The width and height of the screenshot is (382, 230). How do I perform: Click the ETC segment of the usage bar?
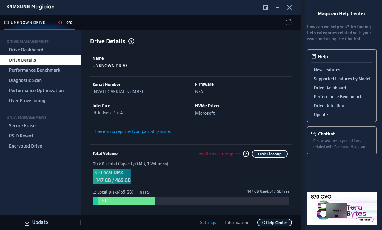pyautogui.click(x=127, y=201)
